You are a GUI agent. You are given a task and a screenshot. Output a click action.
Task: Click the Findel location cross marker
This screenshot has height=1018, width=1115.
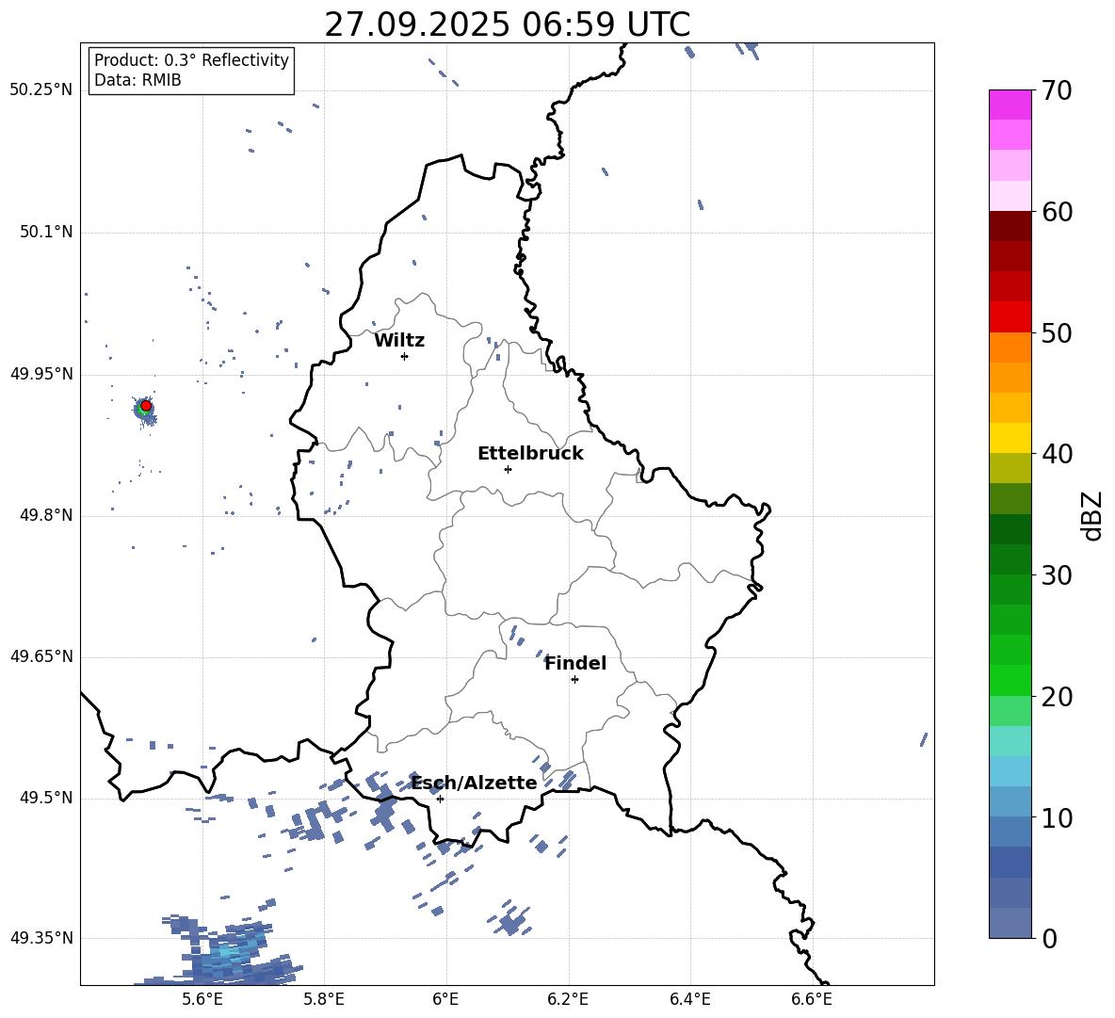pos(574,680)
